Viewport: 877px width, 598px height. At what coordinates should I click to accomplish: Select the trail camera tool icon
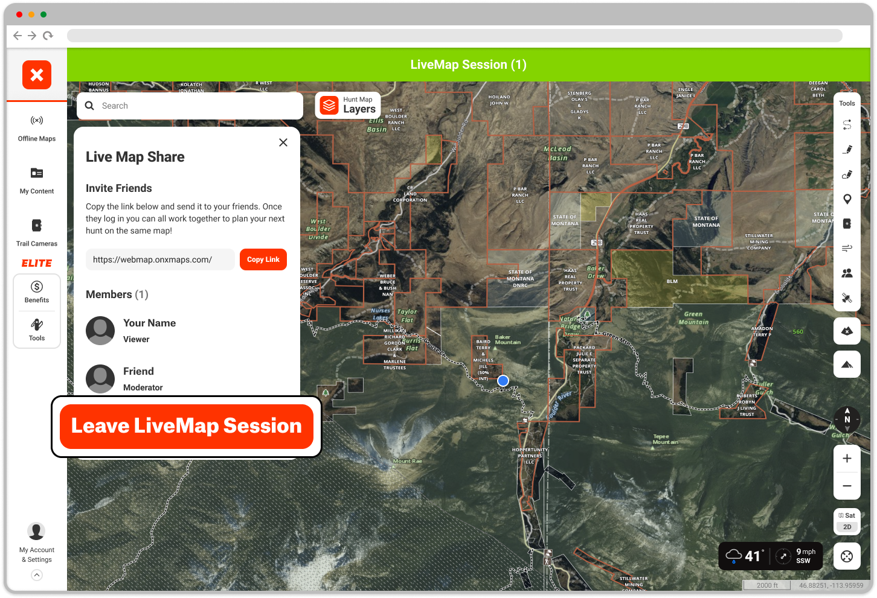coord(847,223)
